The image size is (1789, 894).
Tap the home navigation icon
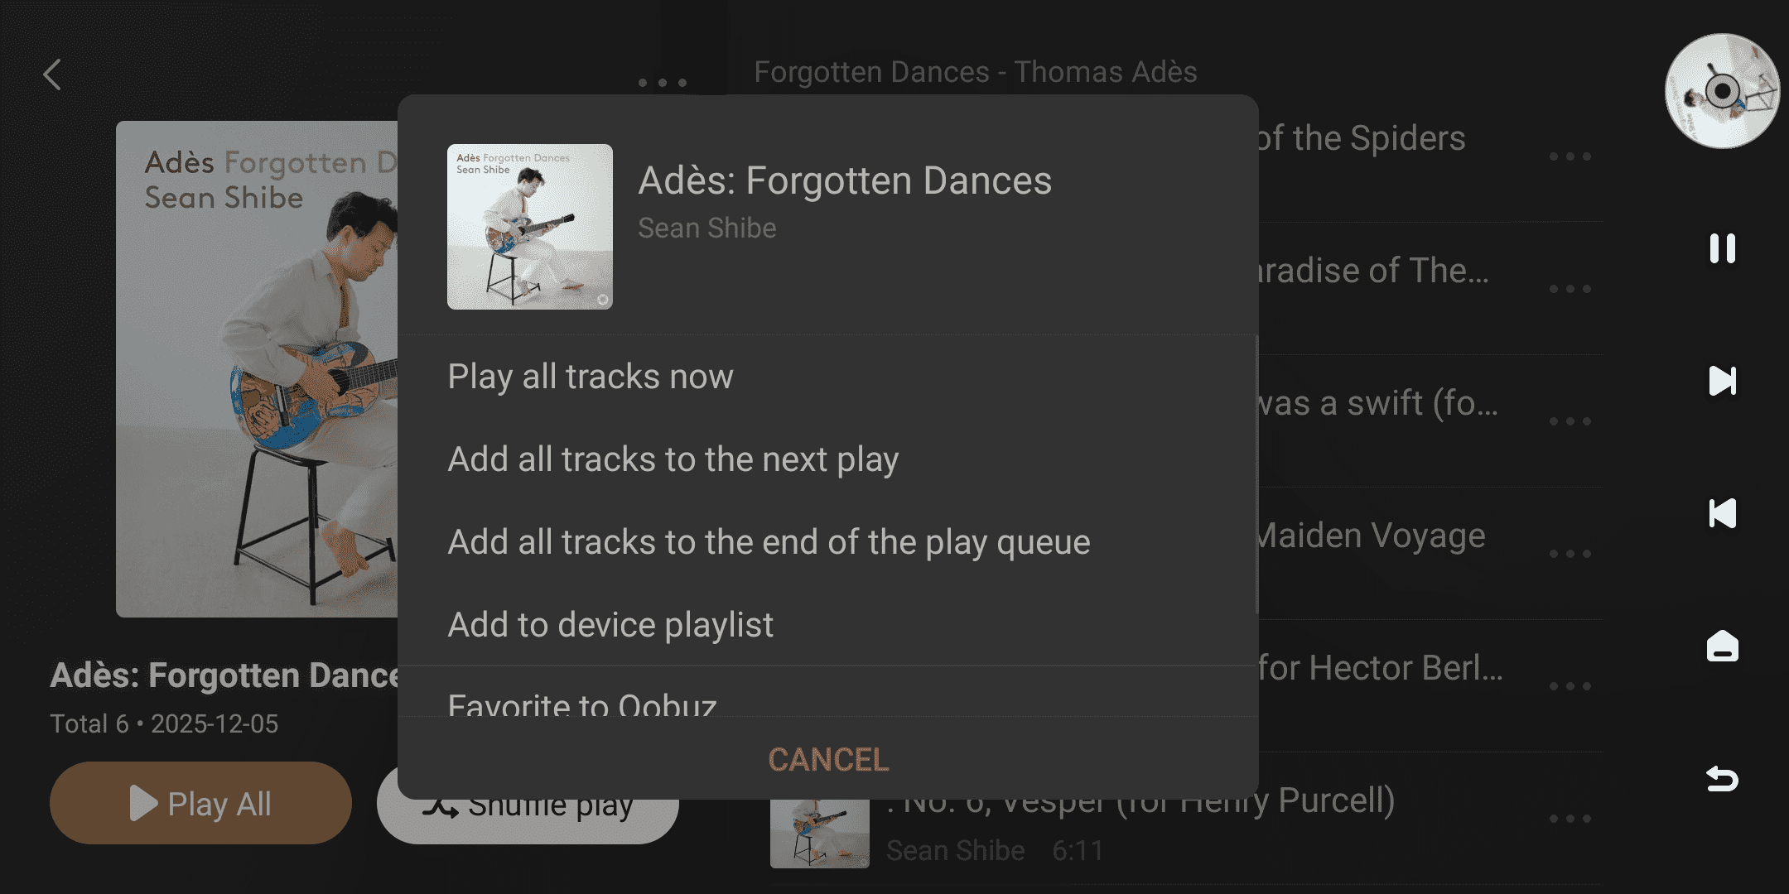pos(1722,646)
